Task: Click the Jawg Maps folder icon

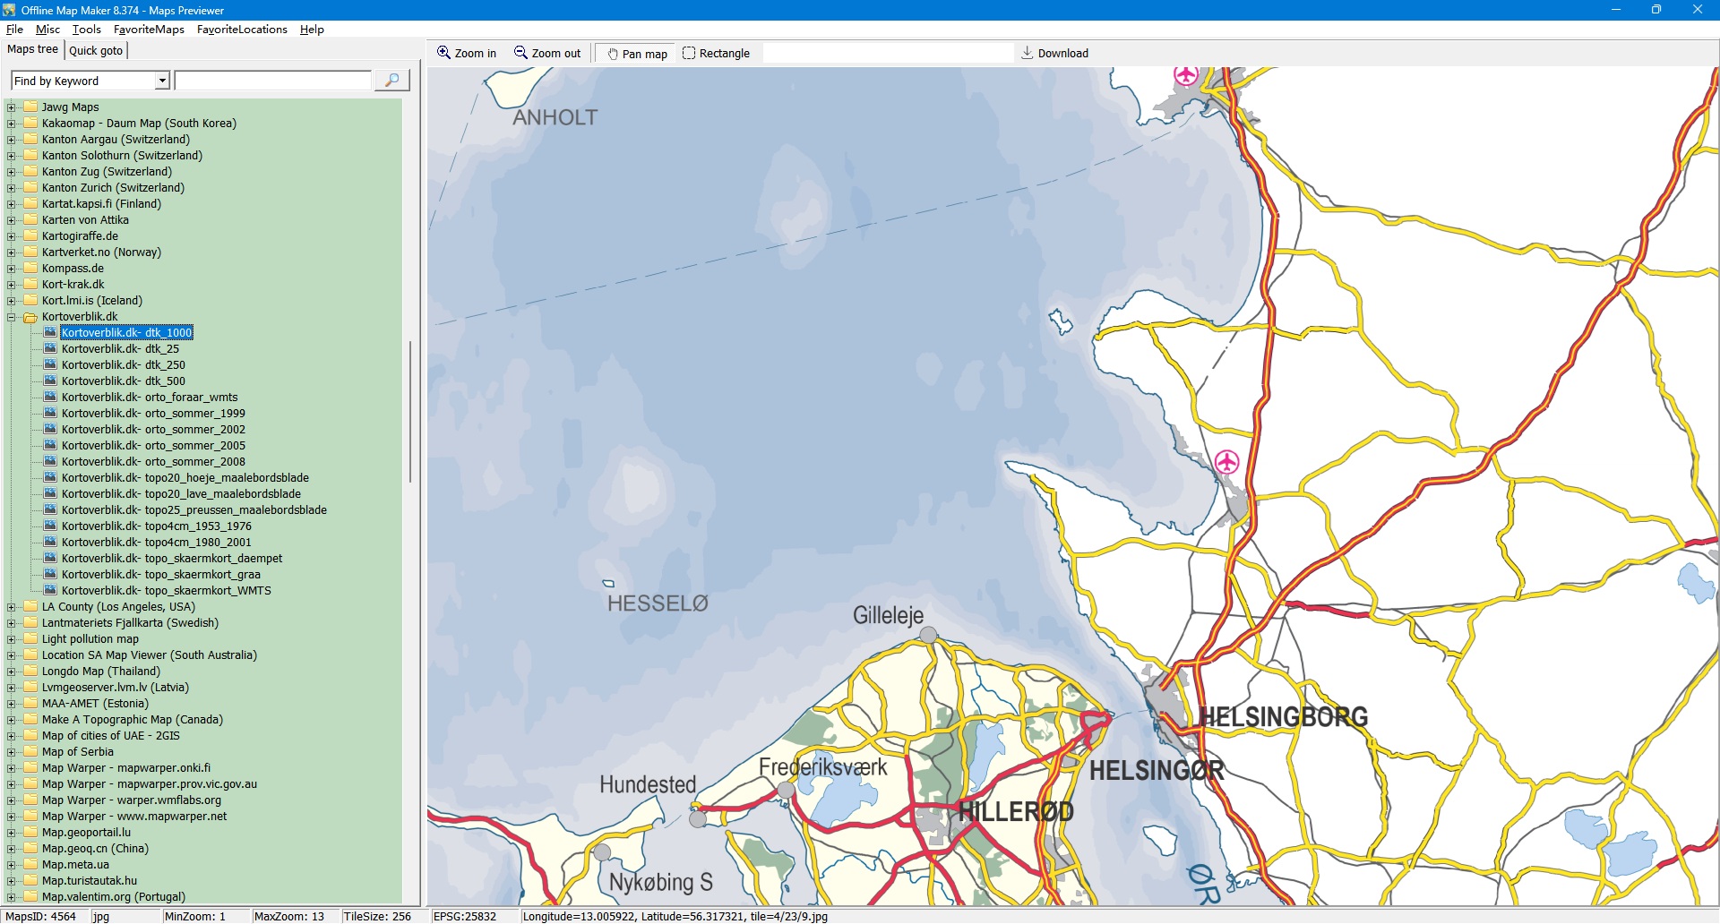Action: [x=30, y=107]
